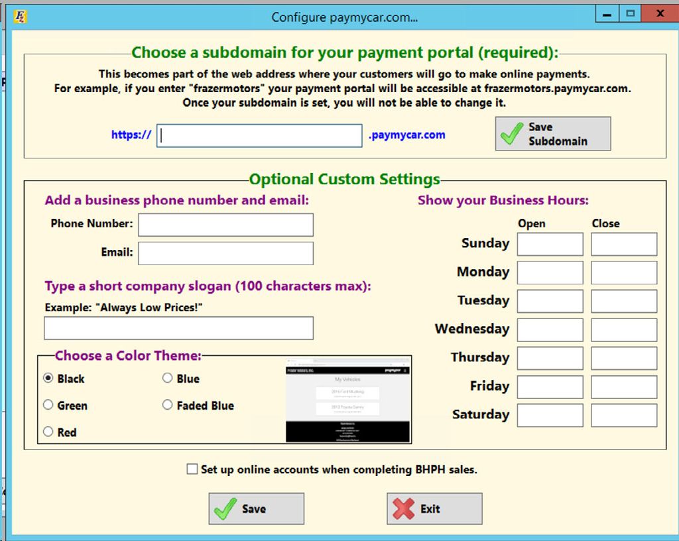Click the "Tuesday" day label
The width and height of the screenshot is (679, 541).
[x=483, y=300]
